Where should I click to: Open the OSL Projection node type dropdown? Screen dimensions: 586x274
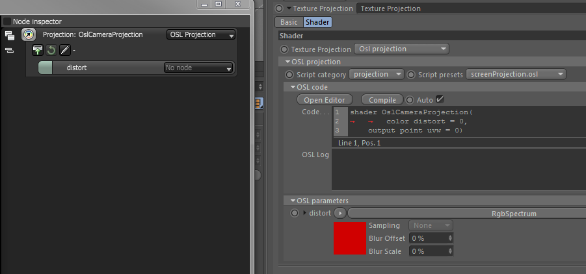coord(201,34)
